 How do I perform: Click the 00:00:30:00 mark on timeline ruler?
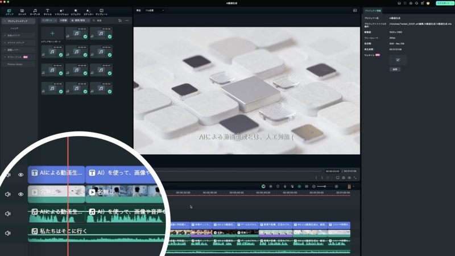coord(183,192)
